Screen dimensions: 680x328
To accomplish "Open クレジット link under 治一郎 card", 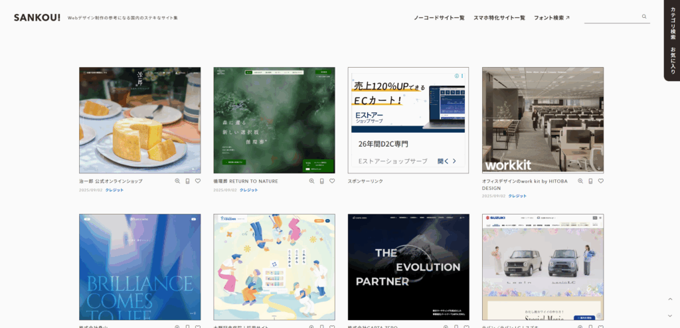I will coord(114,190).
